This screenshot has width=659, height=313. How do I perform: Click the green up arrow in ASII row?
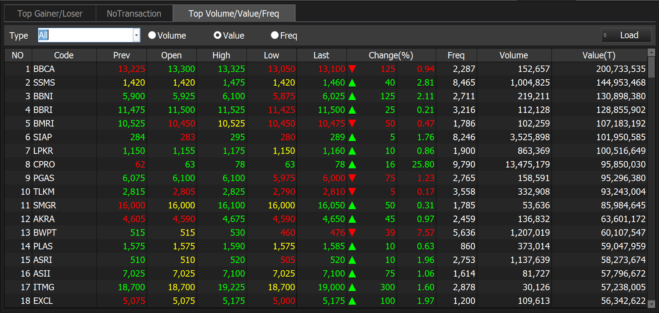coord(352,273)
